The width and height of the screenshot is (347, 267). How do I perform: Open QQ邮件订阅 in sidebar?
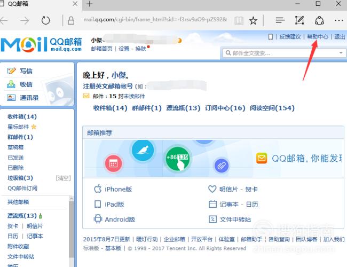(22, 188)
